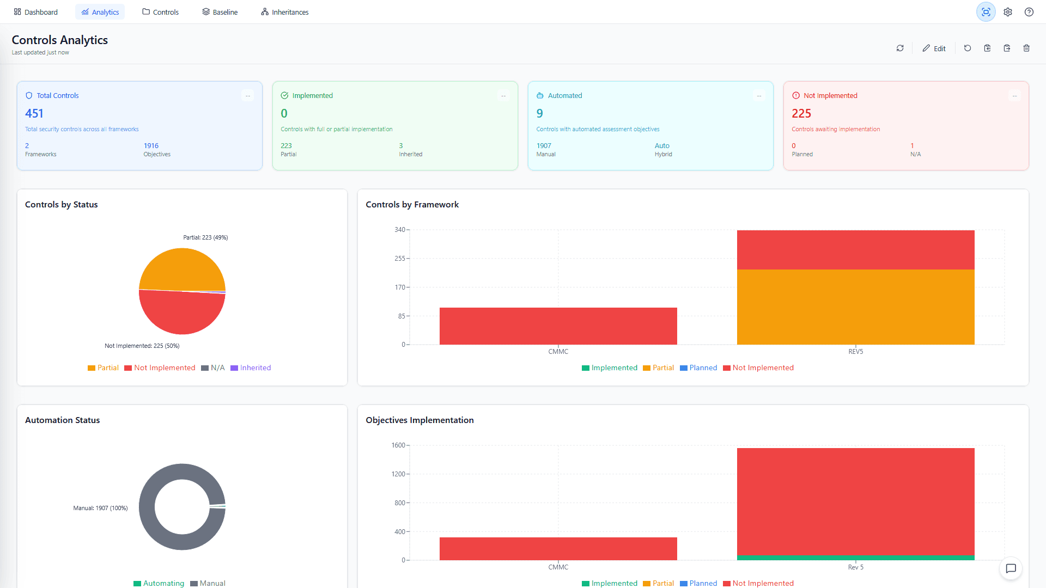Import a dashboard from clipboard
Screen dimensions: 1046x588
click(987, 48)
